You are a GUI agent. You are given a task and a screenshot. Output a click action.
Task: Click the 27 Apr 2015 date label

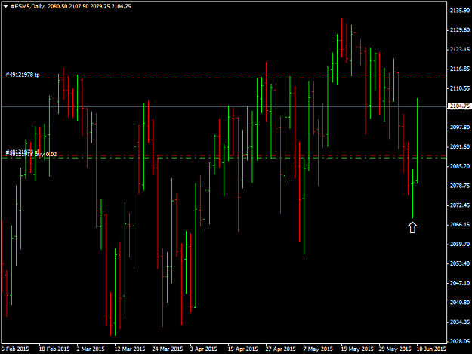click(x=280, y=349)
